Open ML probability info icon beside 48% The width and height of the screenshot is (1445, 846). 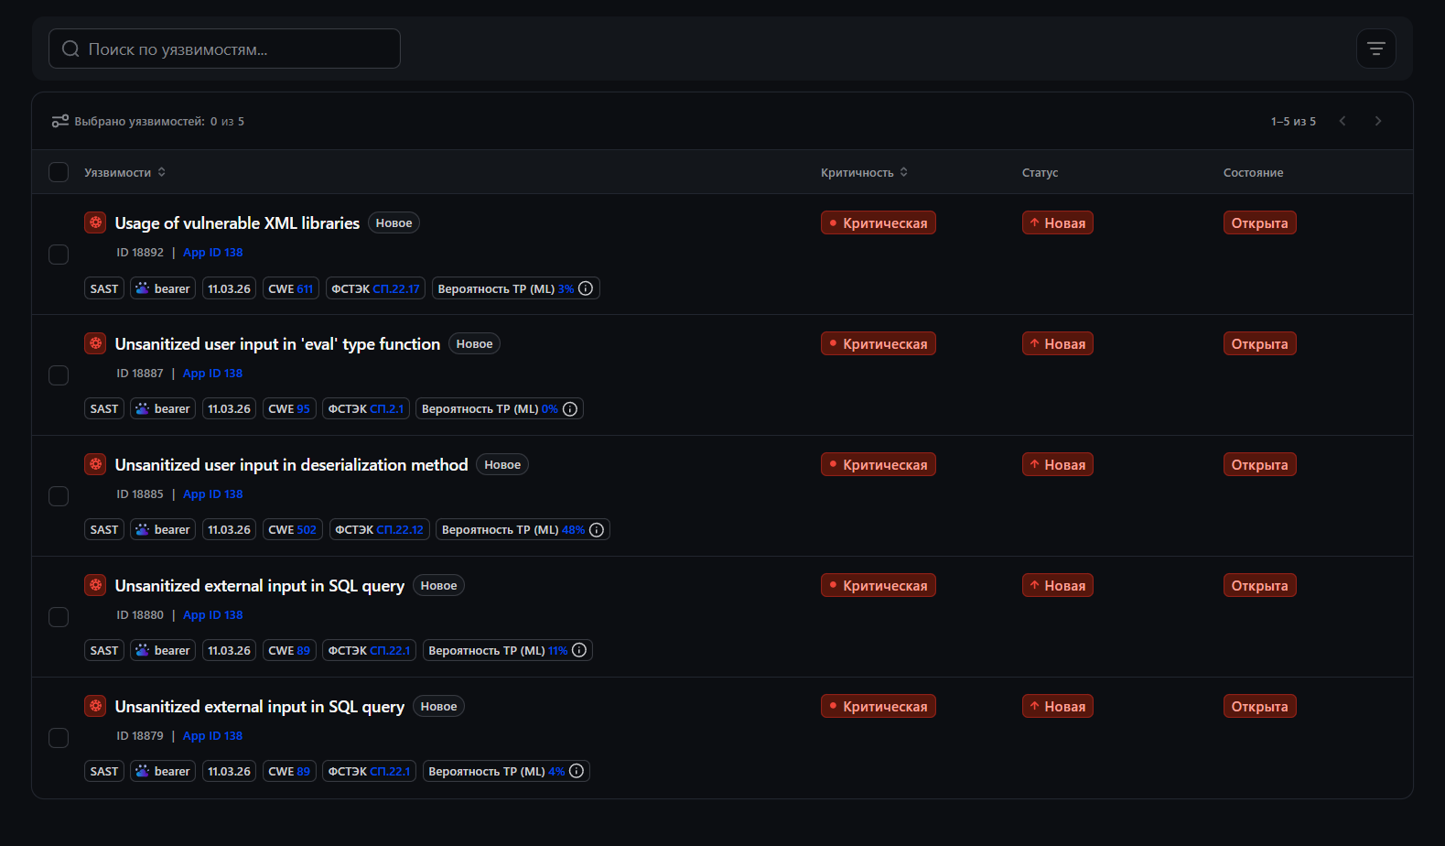pyautogui.click(x=597, y=530)
